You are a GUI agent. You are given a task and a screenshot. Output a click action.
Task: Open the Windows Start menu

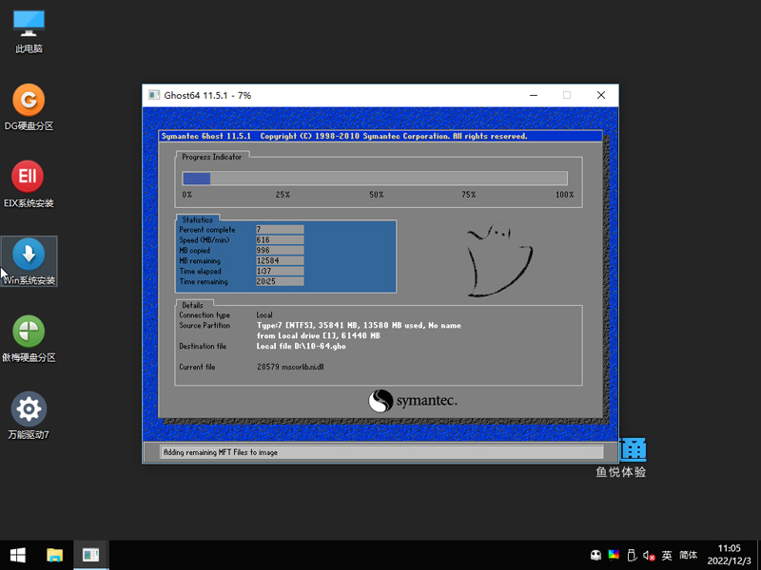tap(18, 555)
